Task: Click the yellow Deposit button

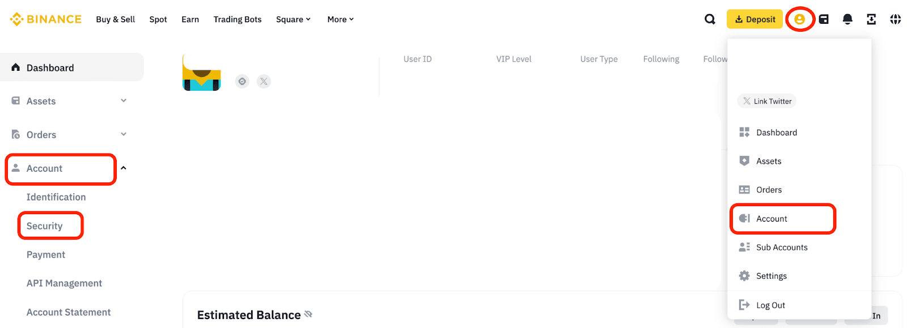Action: 755,19
